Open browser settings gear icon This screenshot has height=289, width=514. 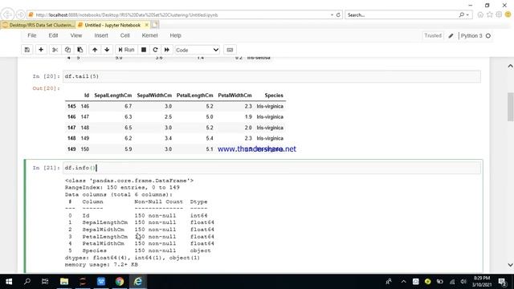(499, 14)
